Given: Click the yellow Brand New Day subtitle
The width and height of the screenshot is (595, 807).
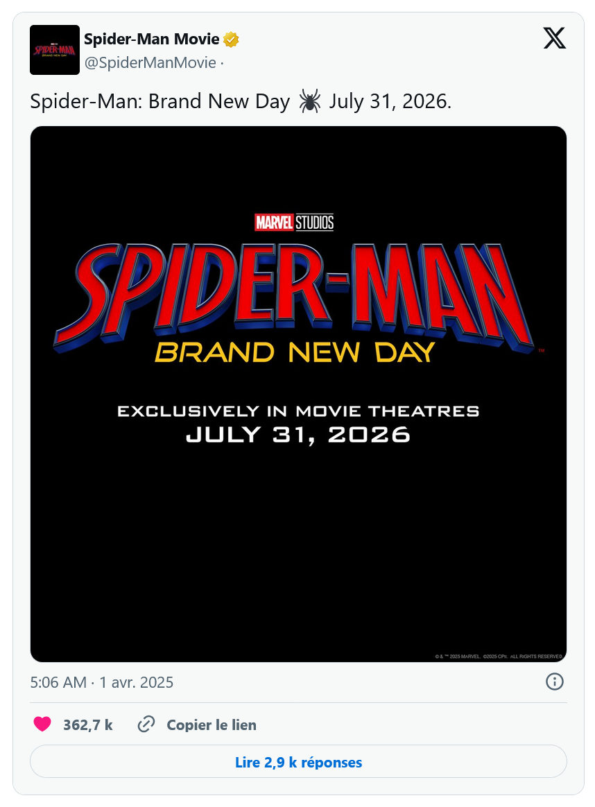Looking at the screenshot, I should coord(295,353).
